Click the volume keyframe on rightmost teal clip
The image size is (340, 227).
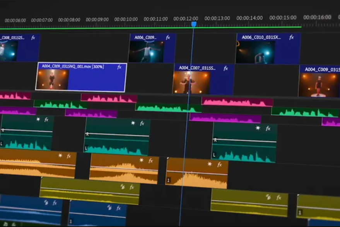(215, 140)
